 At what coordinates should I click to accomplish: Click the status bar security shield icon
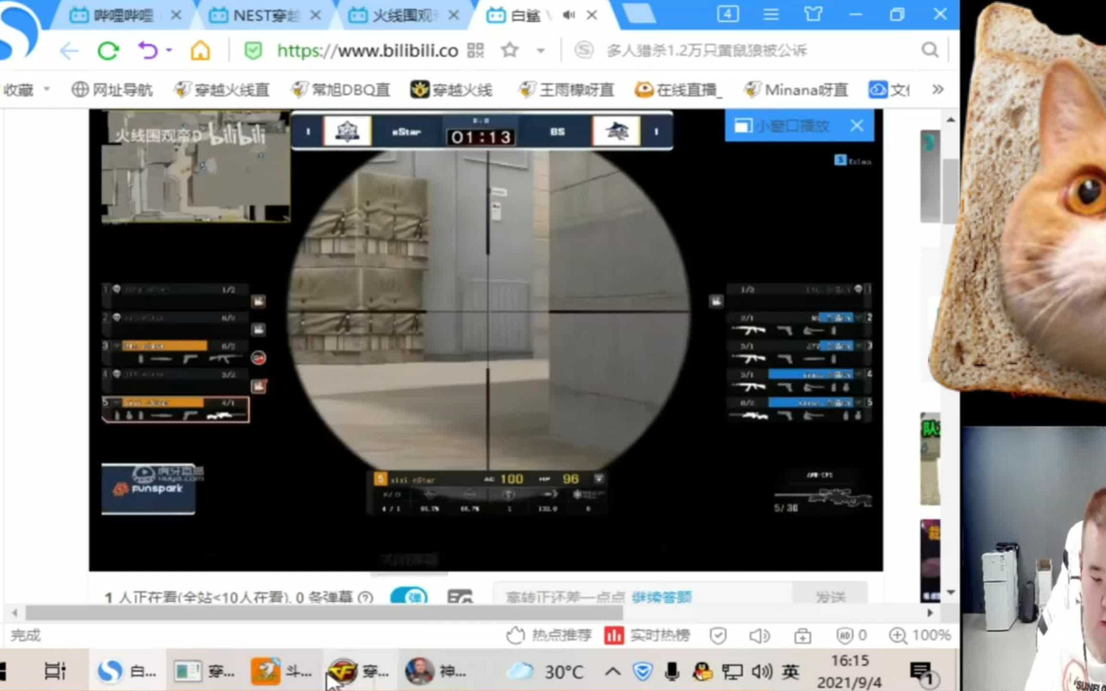coord(718,636)
